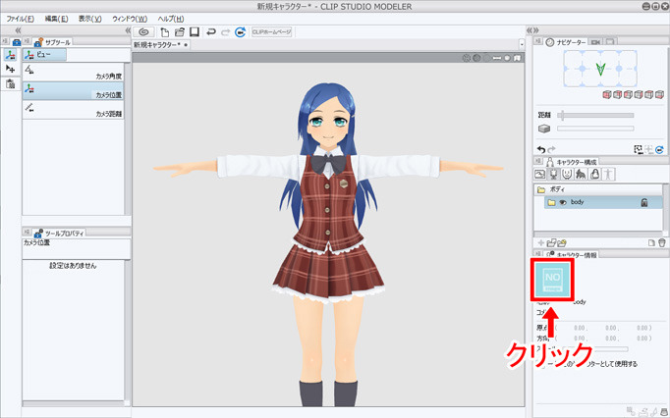Open the ファイル menu
Viewport: 670px width, 418px height.
click(x=21, y=19)
